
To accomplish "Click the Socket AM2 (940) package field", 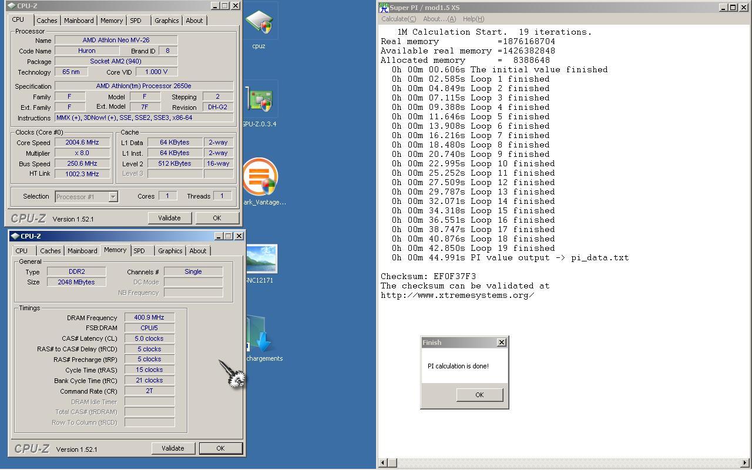I will point(116,61).
